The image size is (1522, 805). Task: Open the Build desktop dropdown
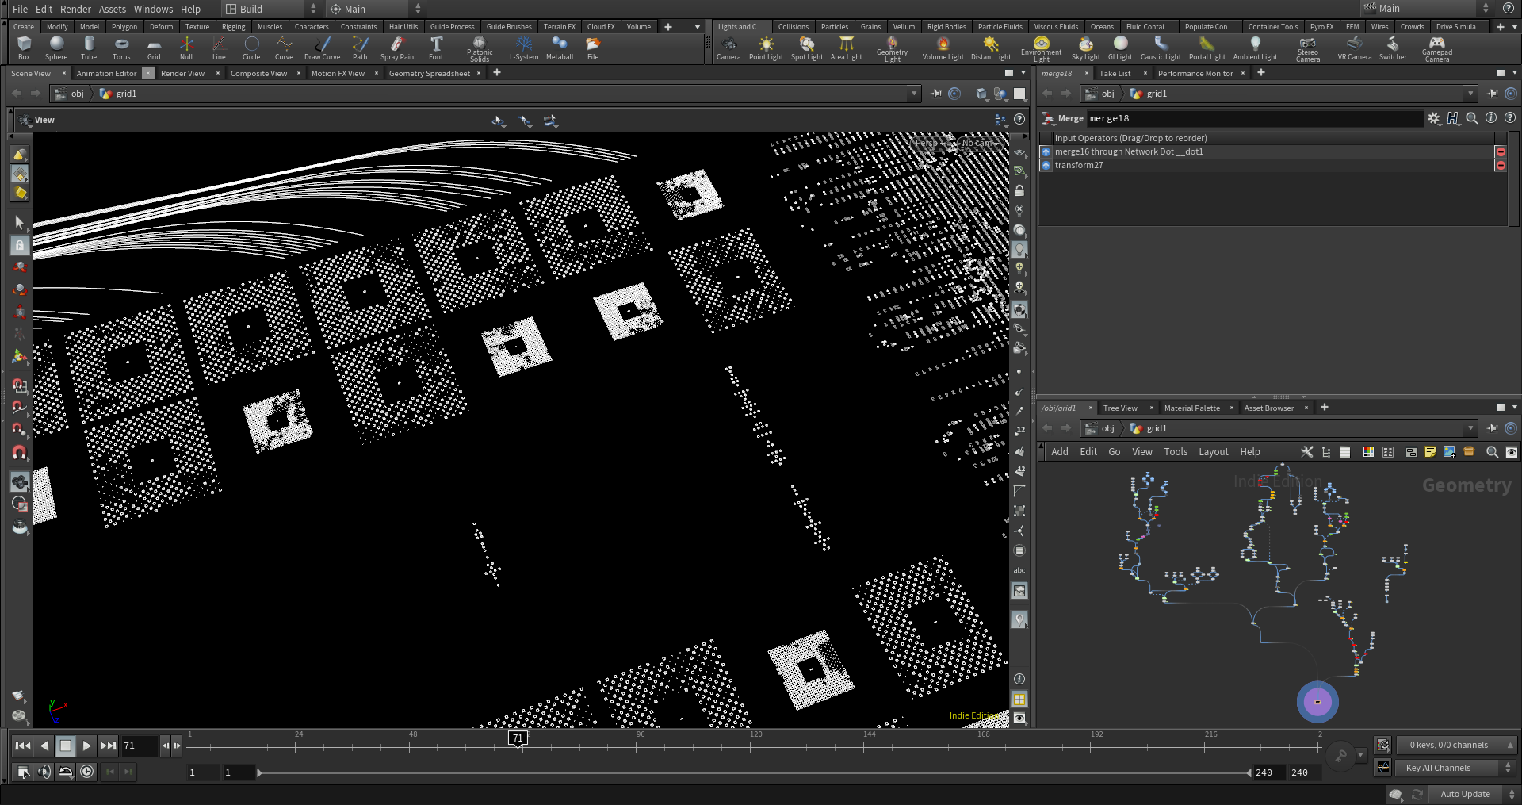point(270,9)
